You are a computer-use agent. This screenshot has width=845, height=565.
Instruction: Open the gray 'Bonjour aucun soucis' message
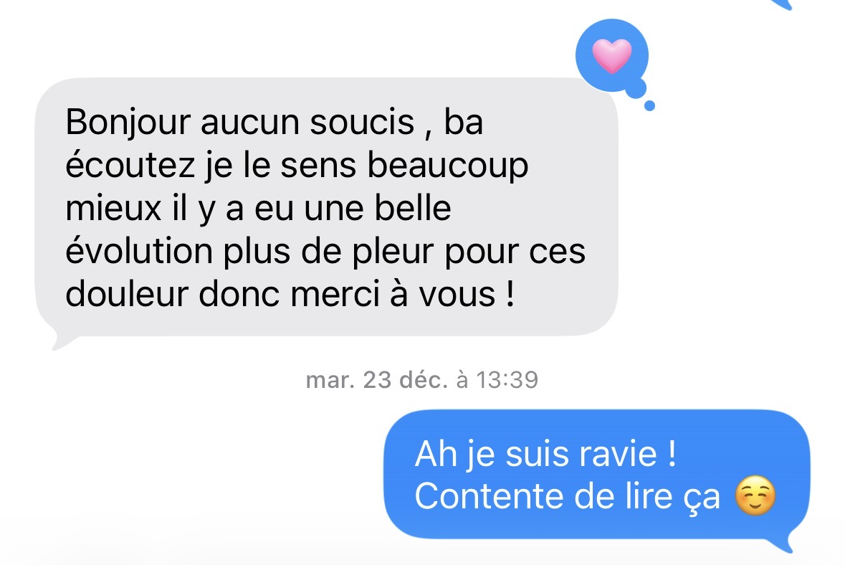point(326,207)
